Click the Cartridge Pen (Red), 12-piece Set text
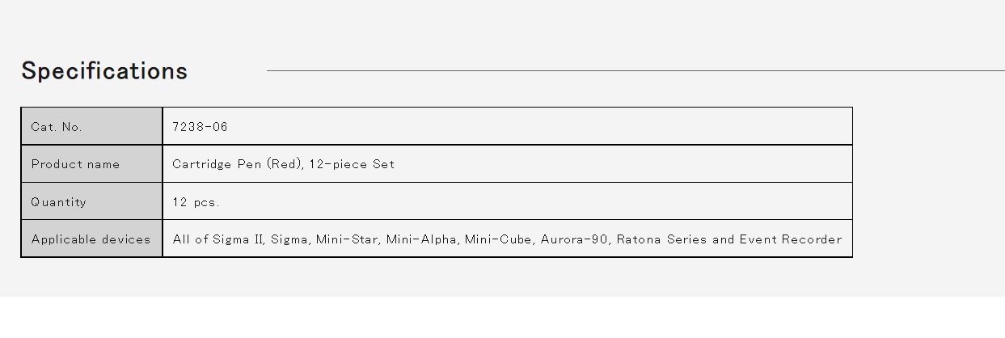 [283, 164]
